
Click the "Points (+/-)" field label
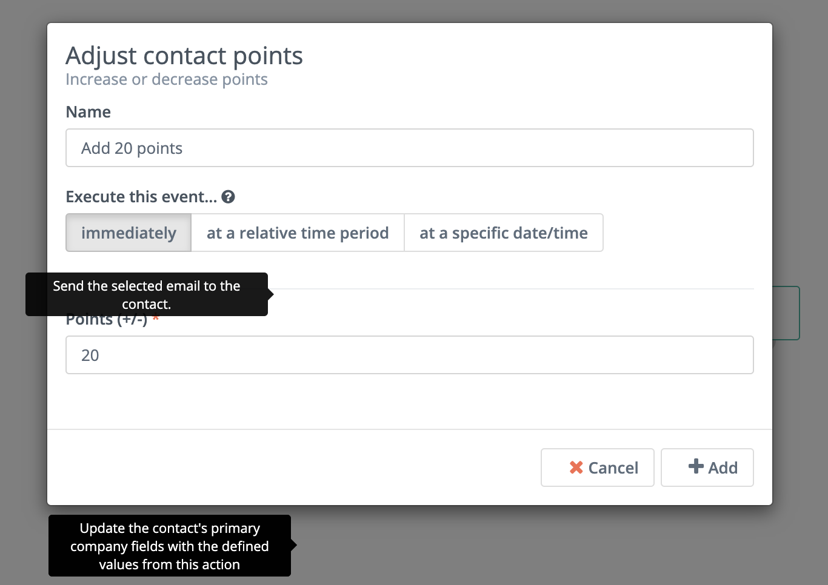(x=107, y=320)
